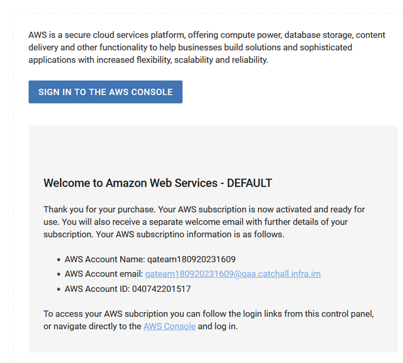The width and height of the screenshot is (403, 363).
Task: Click the bullet point beside AWS Account Name
Action: click(x=59, y=260)
